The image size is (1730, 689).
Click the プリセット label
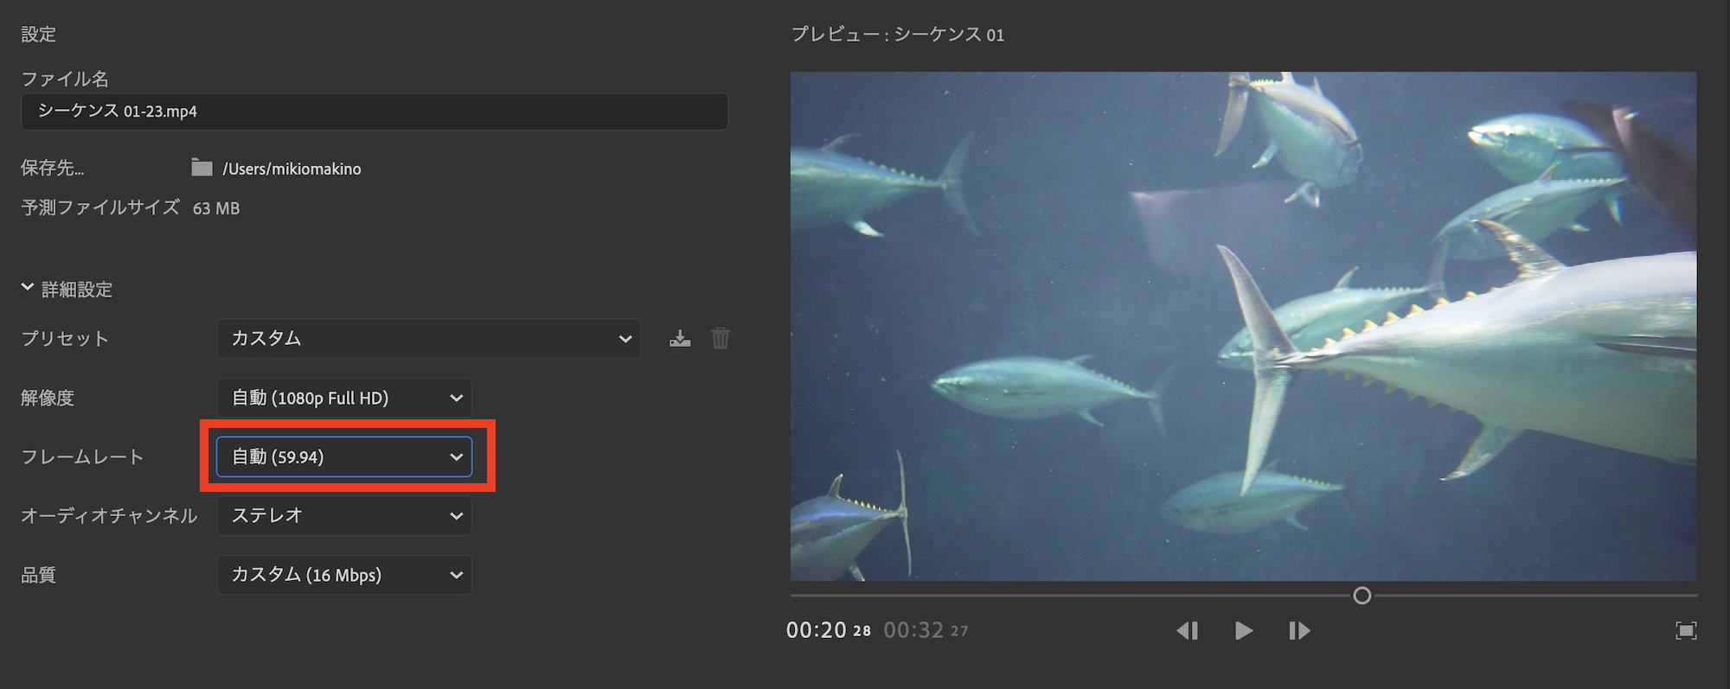pyautogui.click(x=65, y=339)
